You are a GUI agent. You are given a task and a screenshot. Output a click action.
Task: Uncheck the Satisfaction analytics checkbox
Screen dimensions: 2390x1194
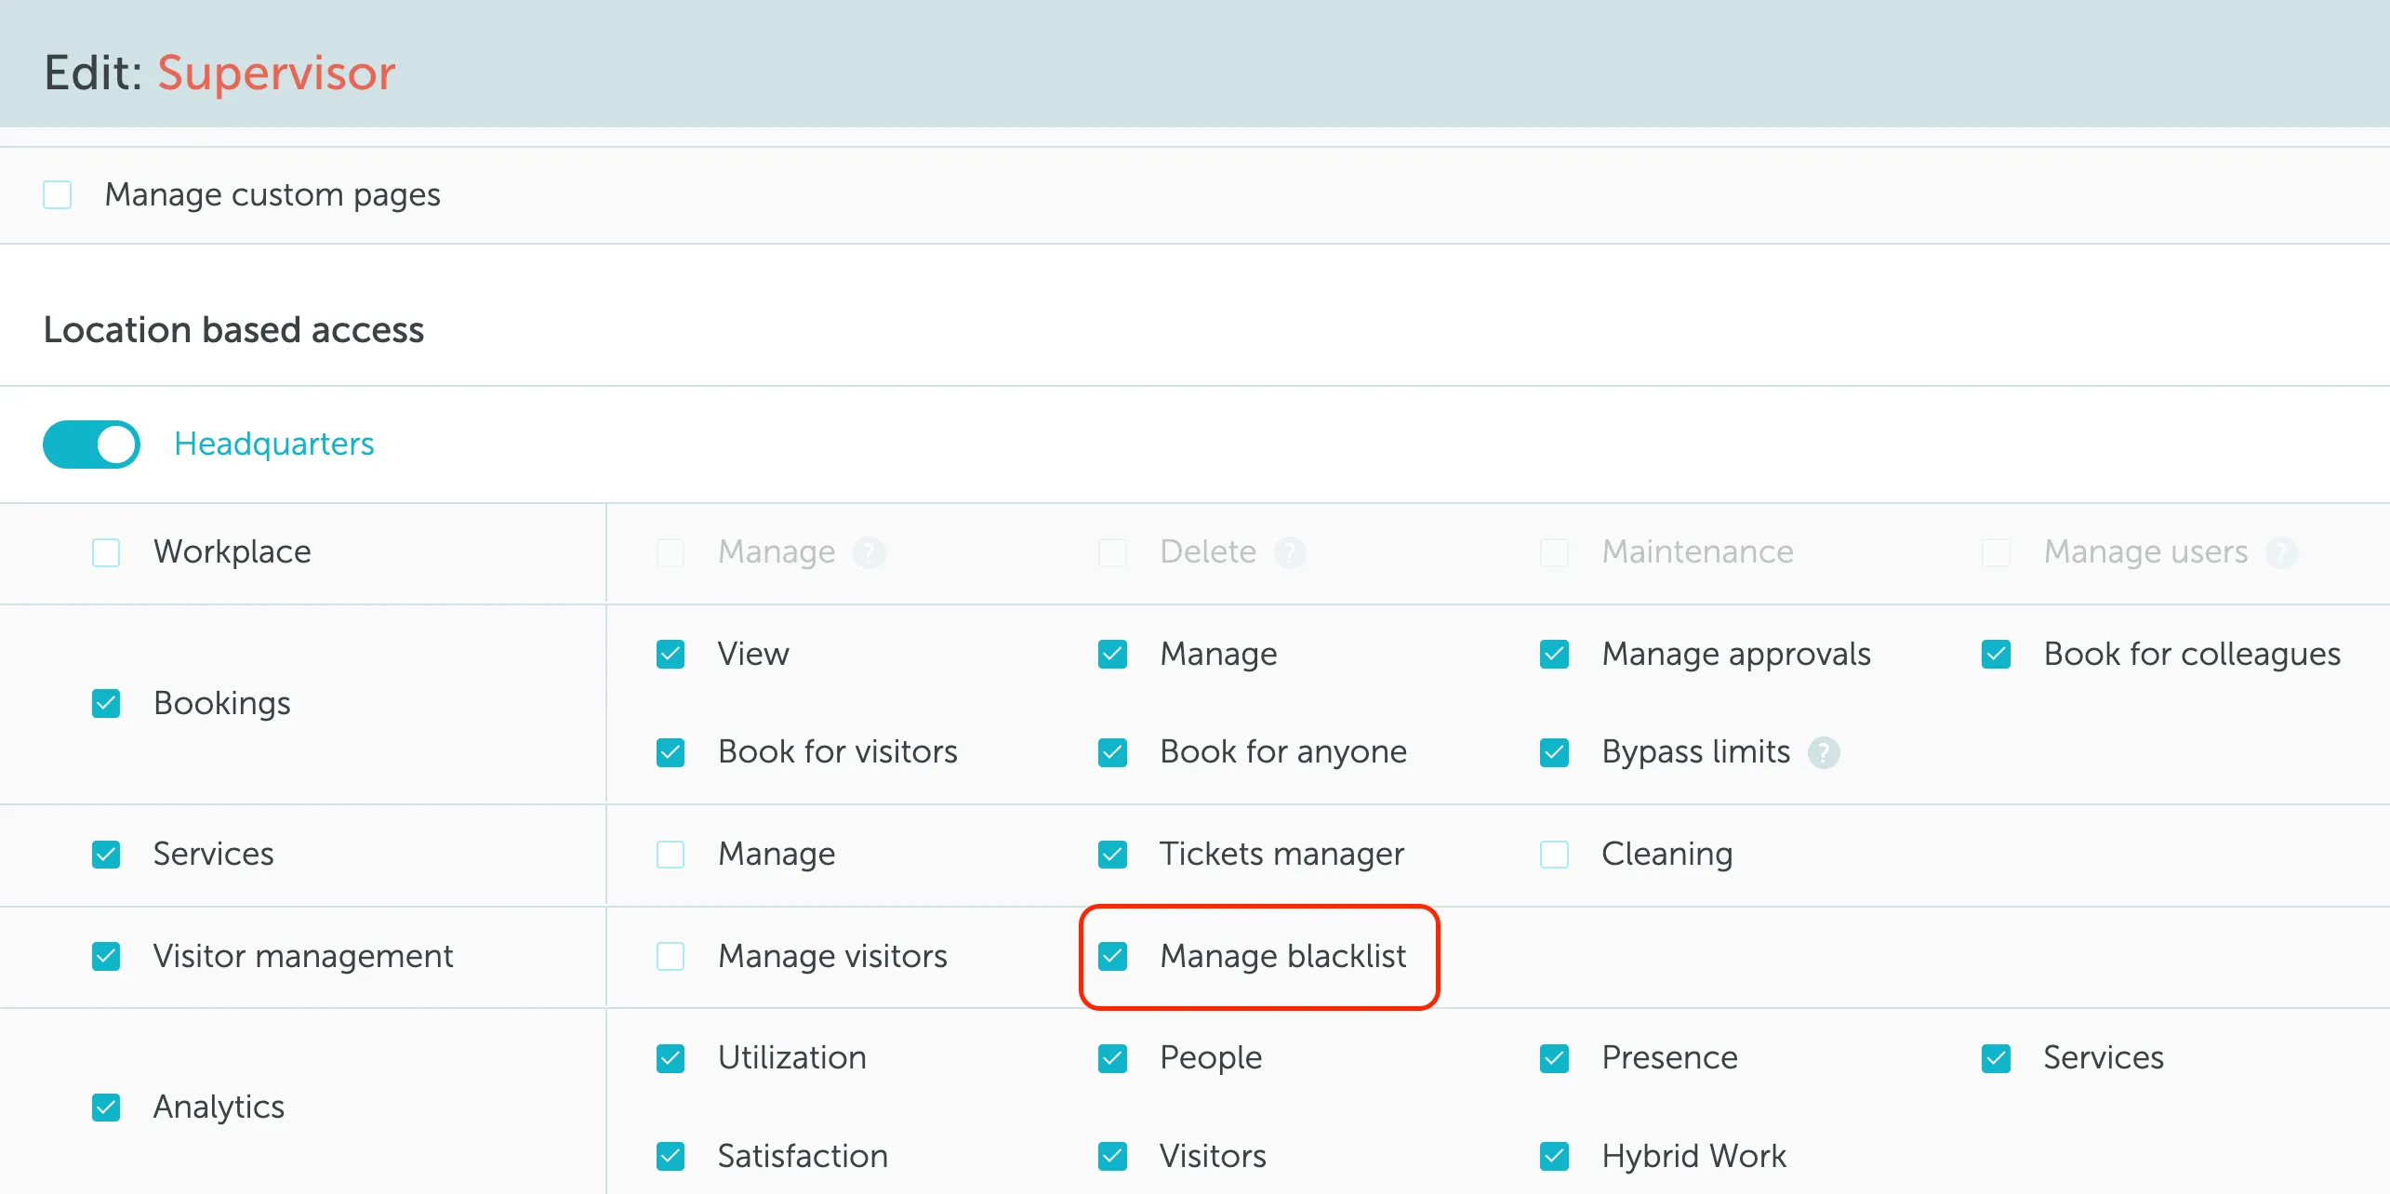tap(671, 1157)
